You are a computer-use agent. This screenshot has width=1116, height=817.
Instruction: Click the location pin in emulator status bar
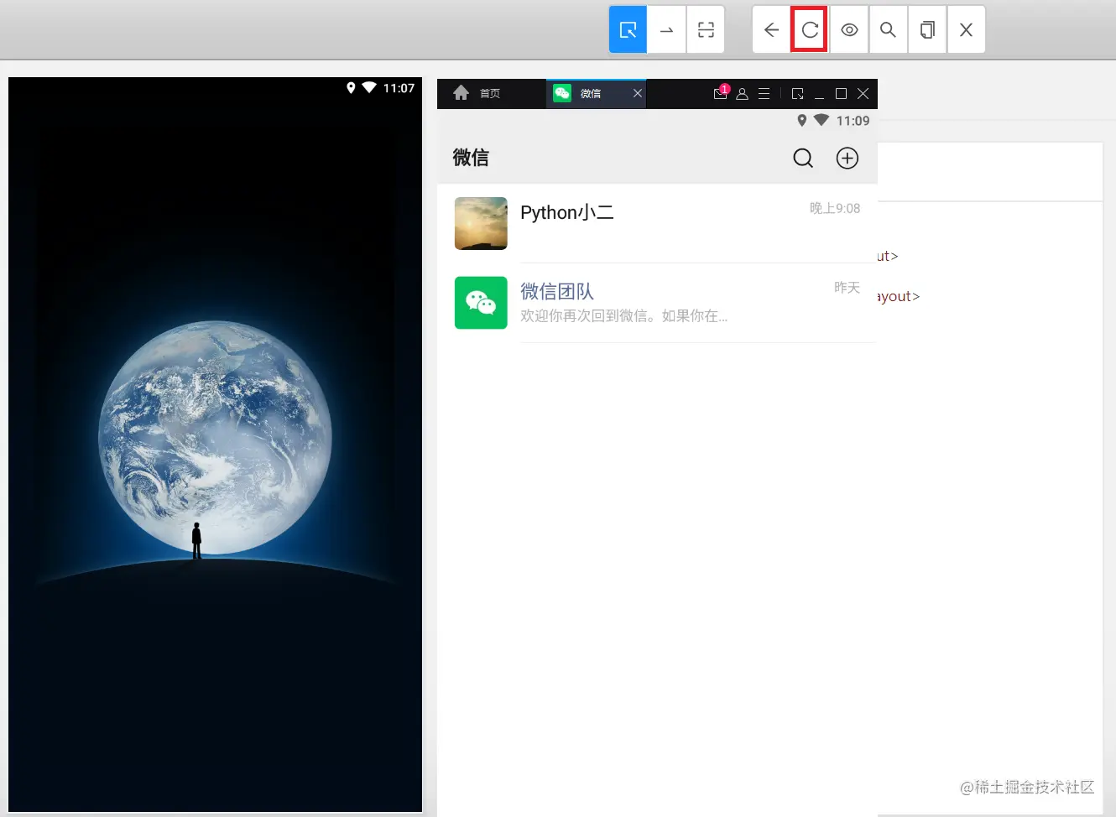(802, 120)
